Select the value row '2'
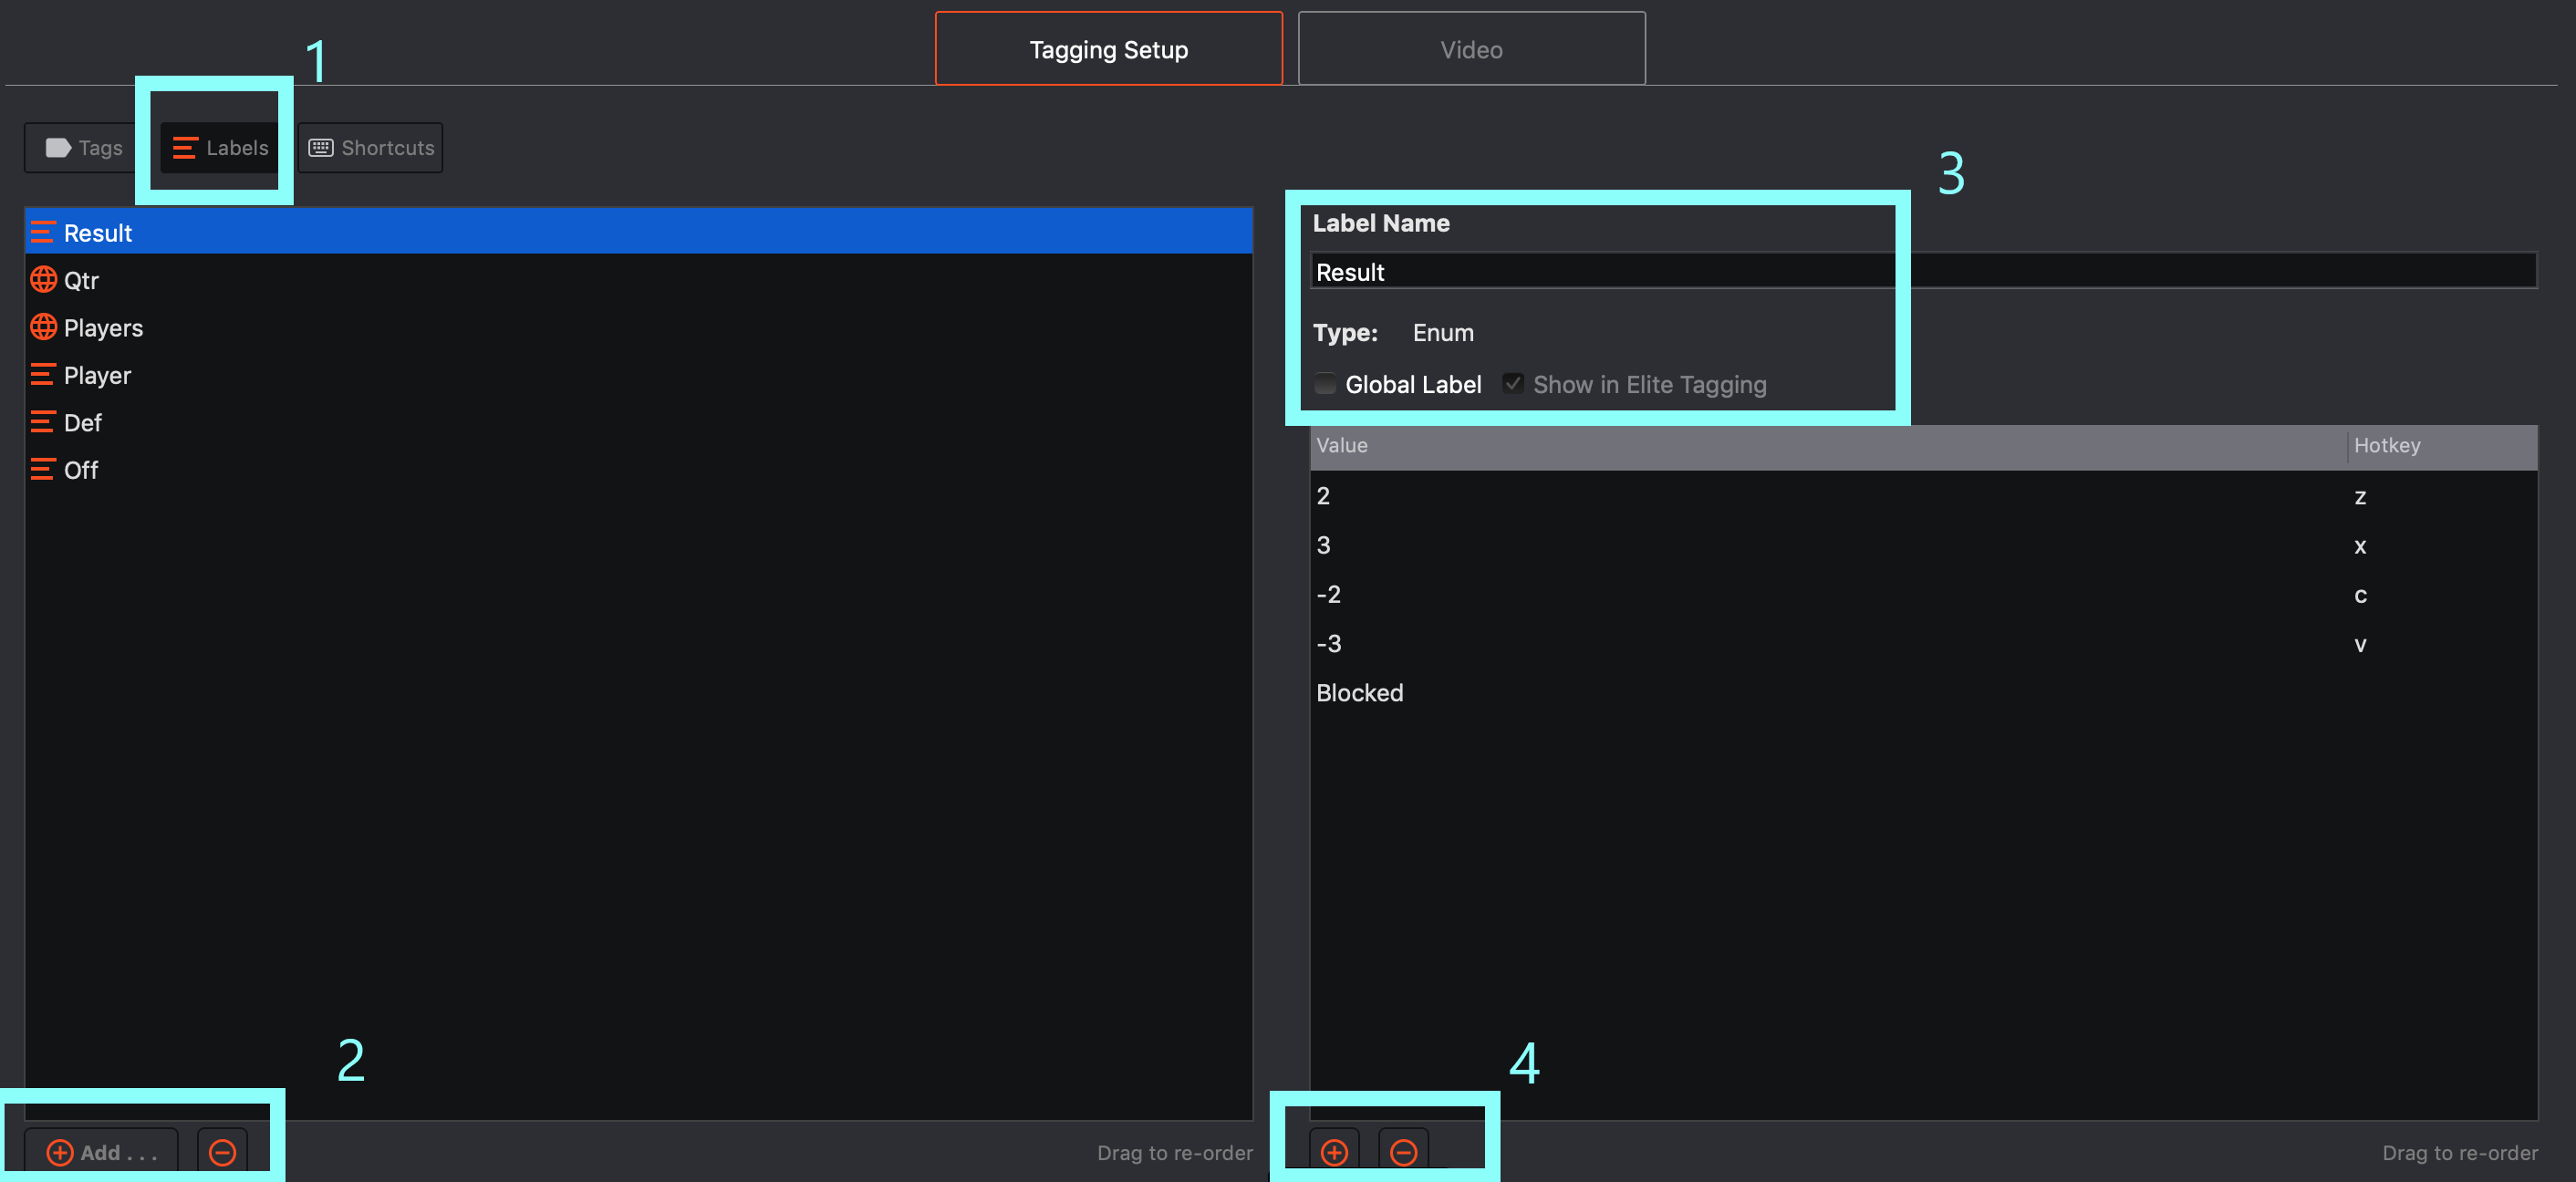2576x1182 pixels. tap(1923, 496)
